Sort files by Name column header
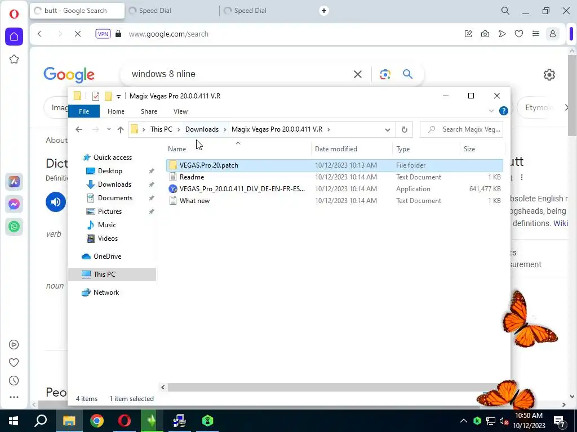This screenshot has width=577, height=432. [x=176, y=148]
